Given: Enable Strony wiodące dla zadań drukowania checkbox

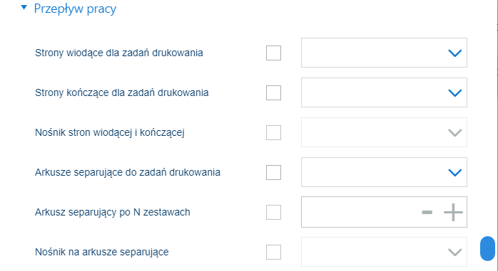Looking at the screenshot, I should [x=273, y=53].
